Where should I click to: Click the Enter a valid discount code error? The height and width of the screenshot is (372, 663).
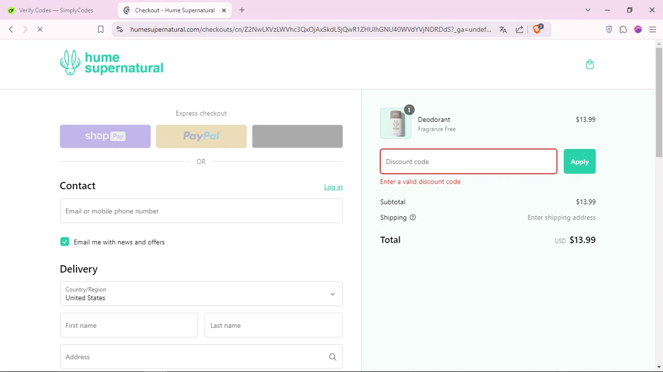(420, 182)
